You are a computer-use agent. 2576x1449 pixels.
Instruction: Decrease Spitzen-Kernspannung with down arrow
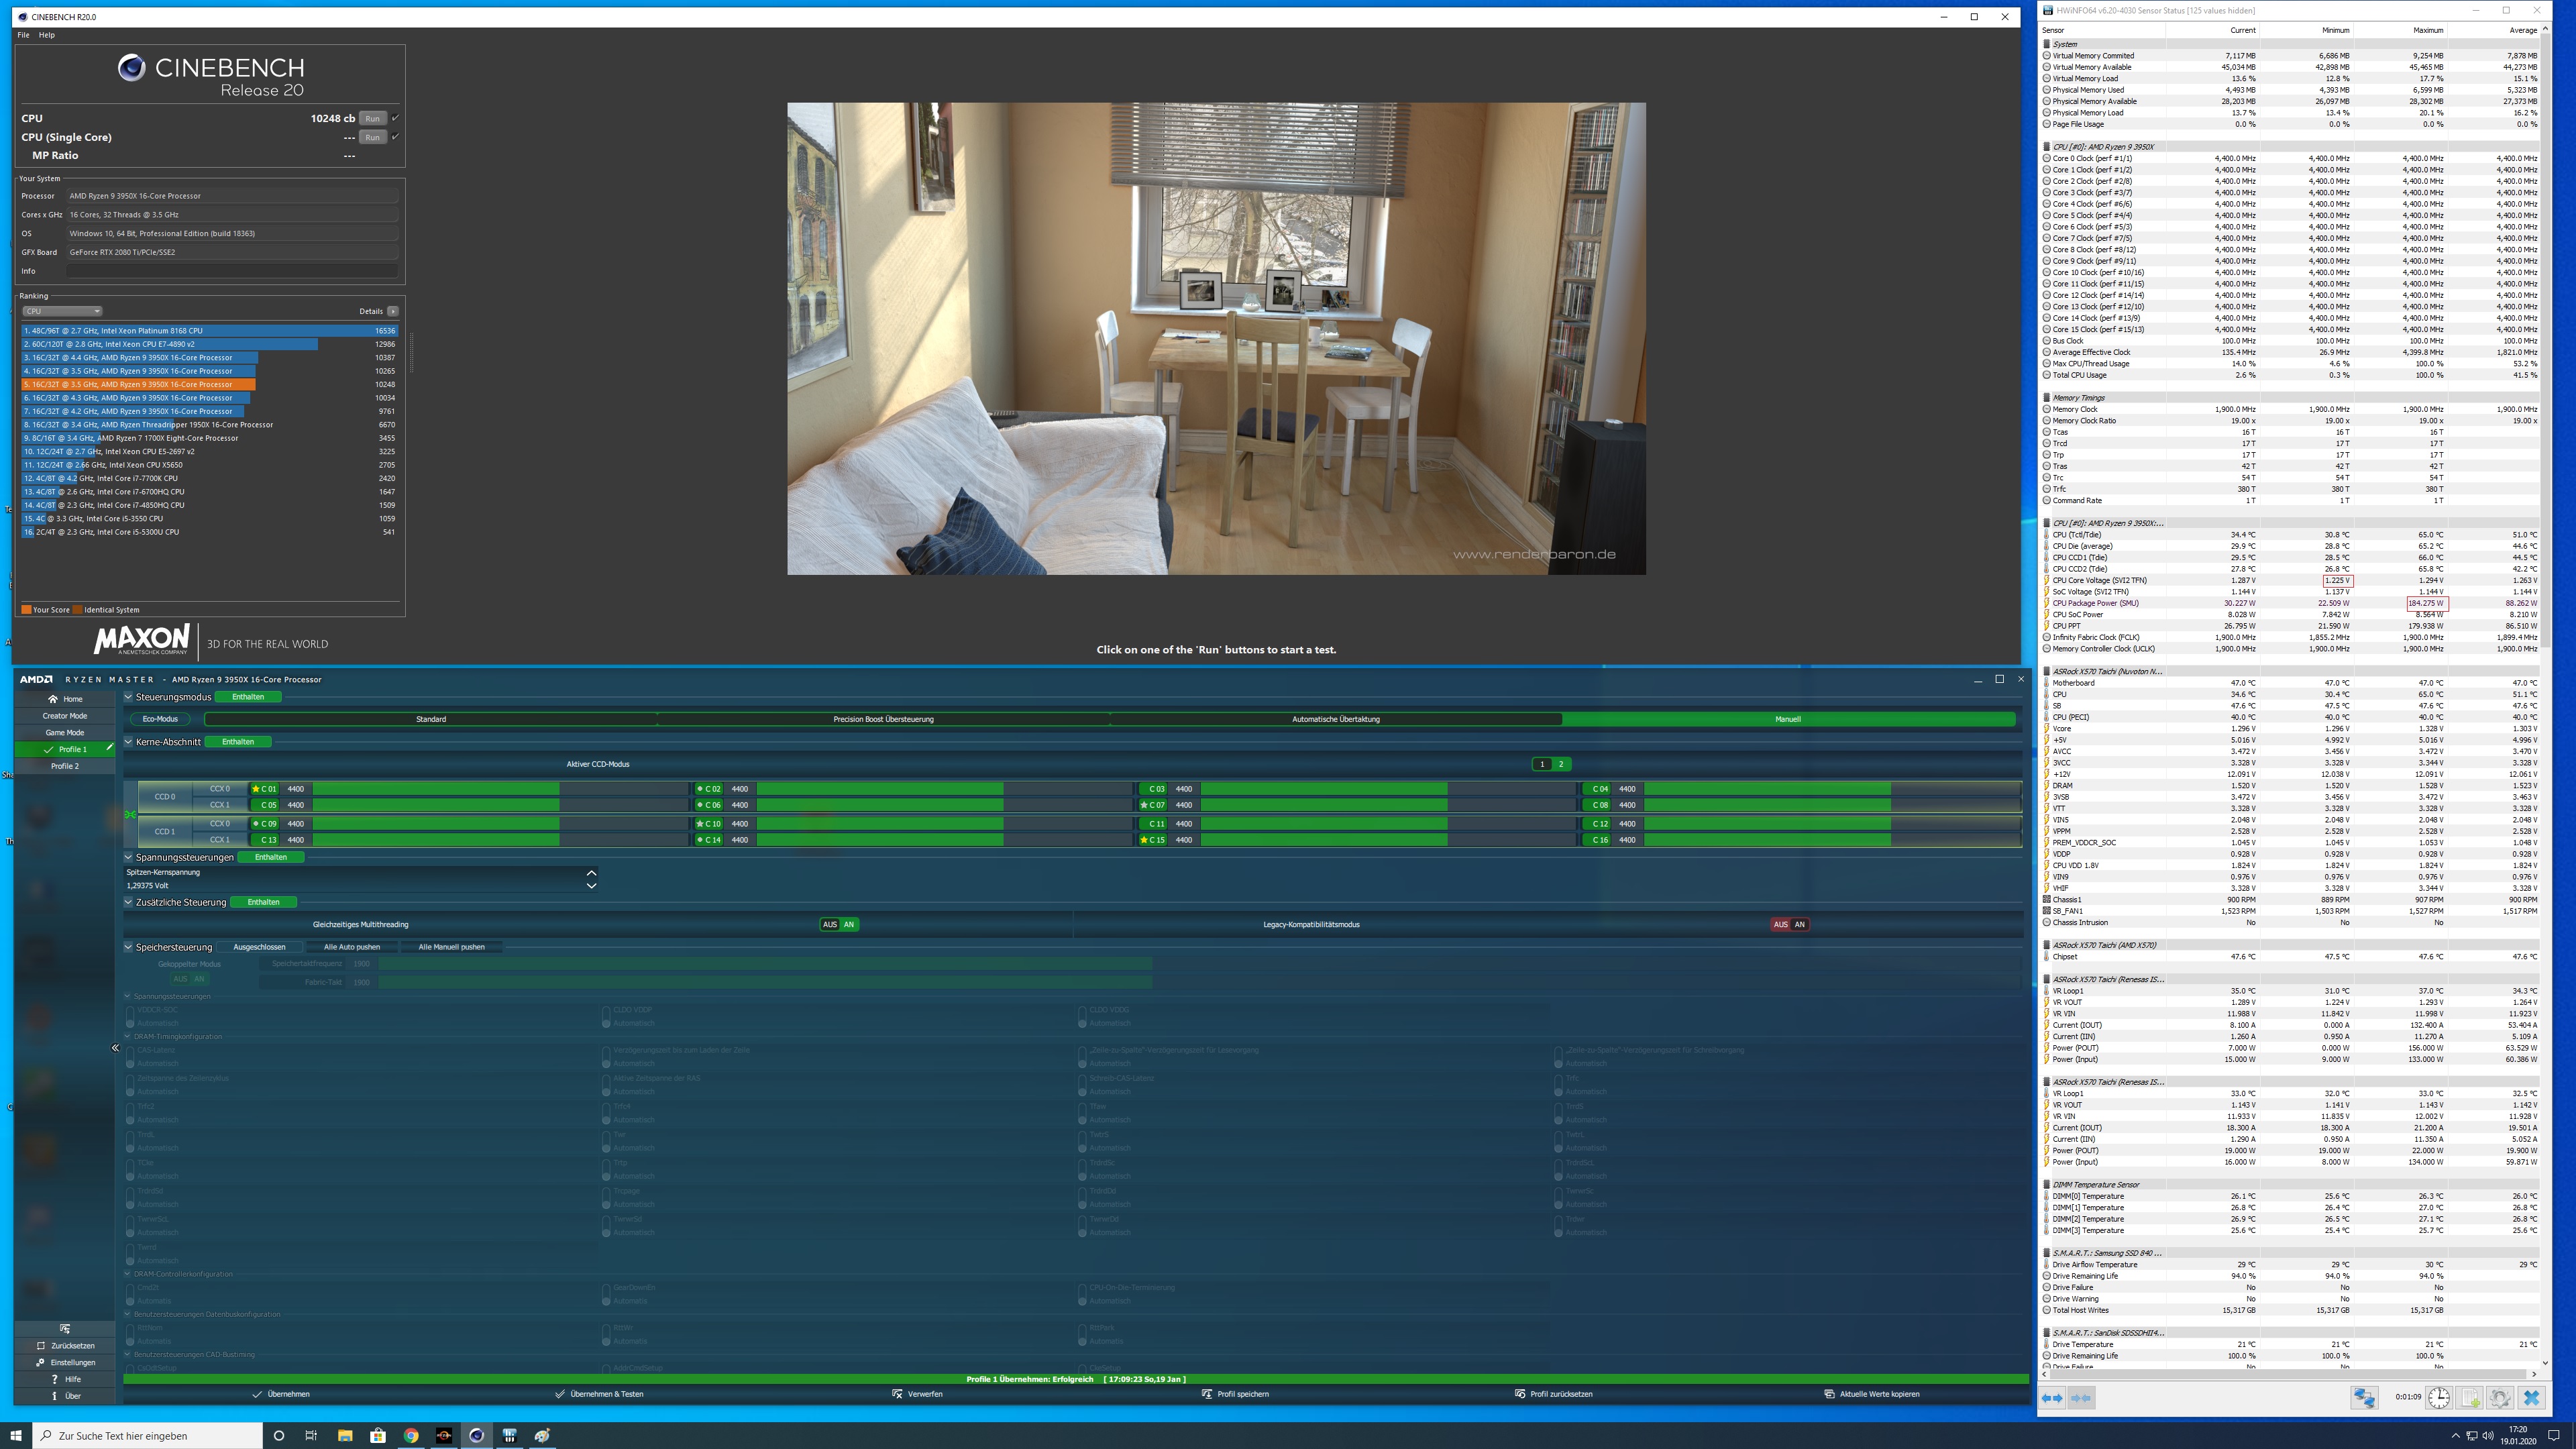[591, 885]
